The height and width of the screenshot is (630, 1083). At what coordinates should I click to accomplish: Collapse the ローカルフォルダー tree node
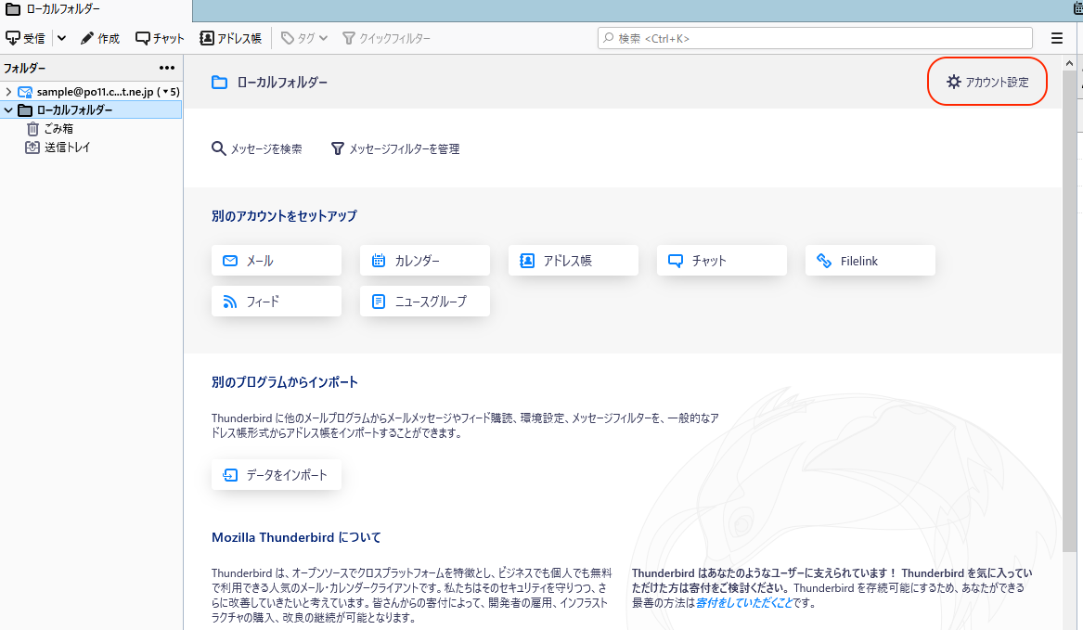(8, 110)
